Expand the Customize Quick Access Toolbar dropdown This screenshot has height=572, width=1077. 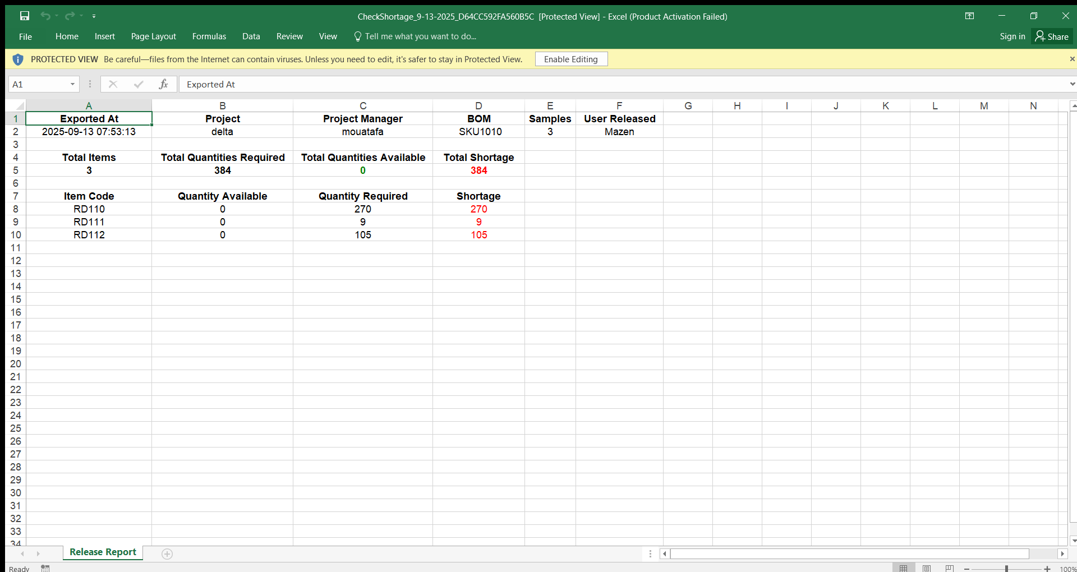pos(94,16)
